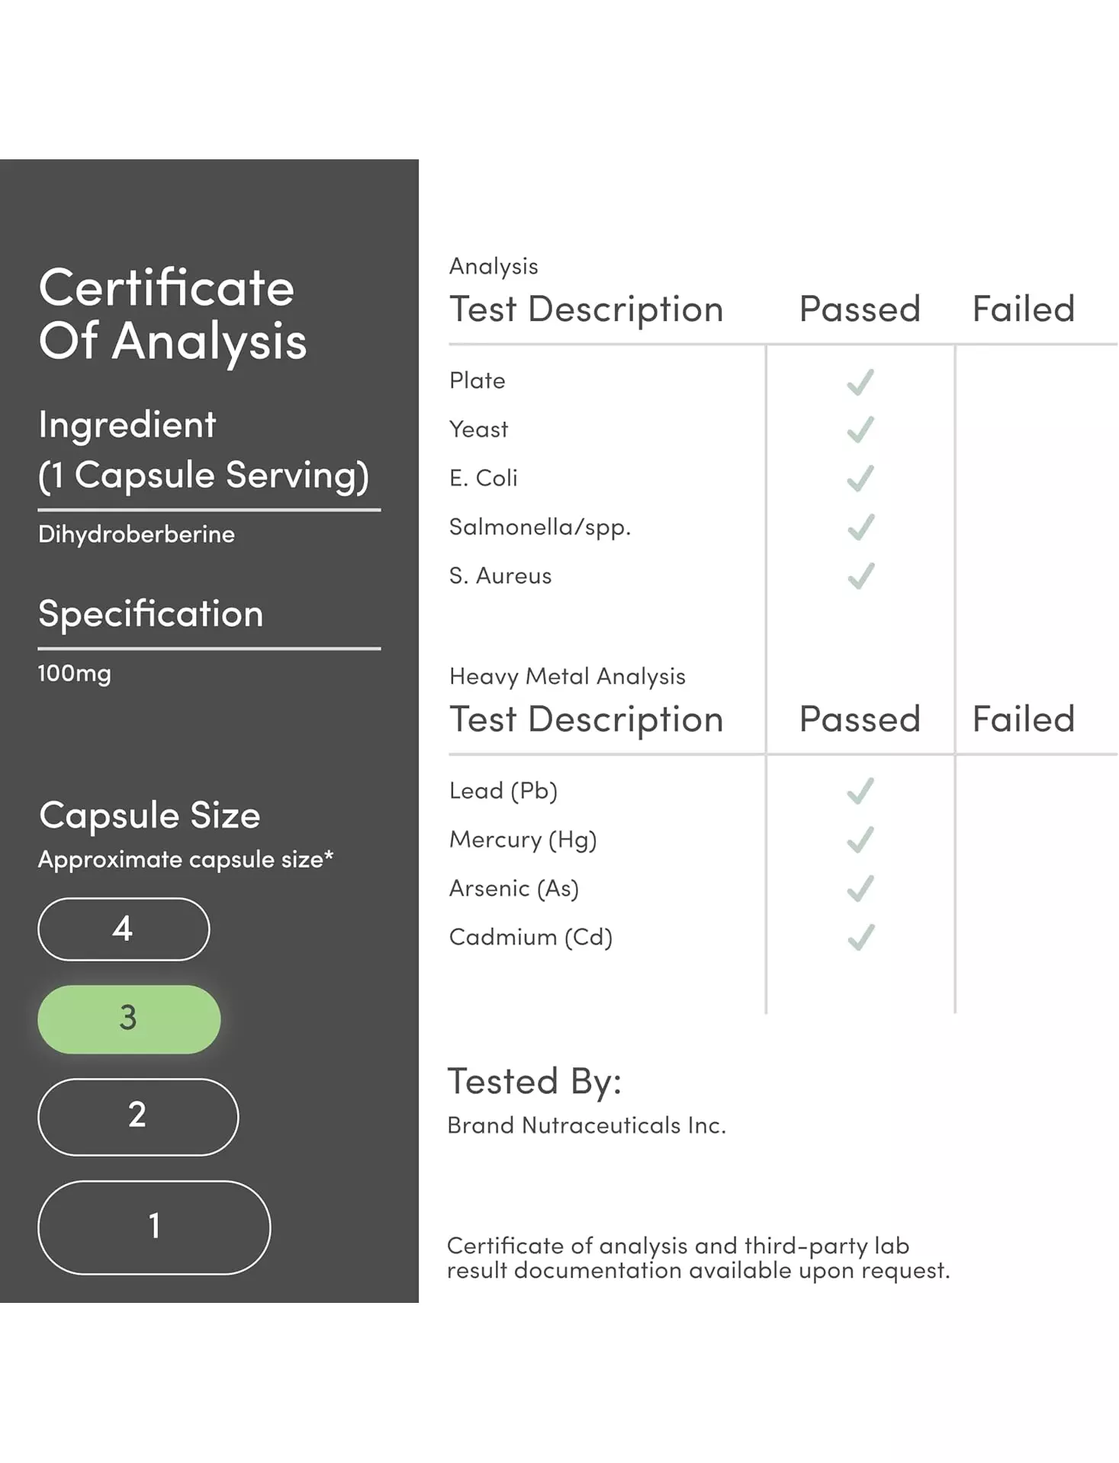
Task: Click the E. Coli passed checkmark
Action: 860,479
